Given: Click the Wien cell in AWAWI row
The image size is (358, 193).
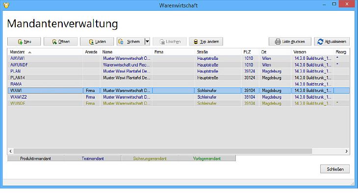Looking at the screenshot, I should [x=266, y=58].
